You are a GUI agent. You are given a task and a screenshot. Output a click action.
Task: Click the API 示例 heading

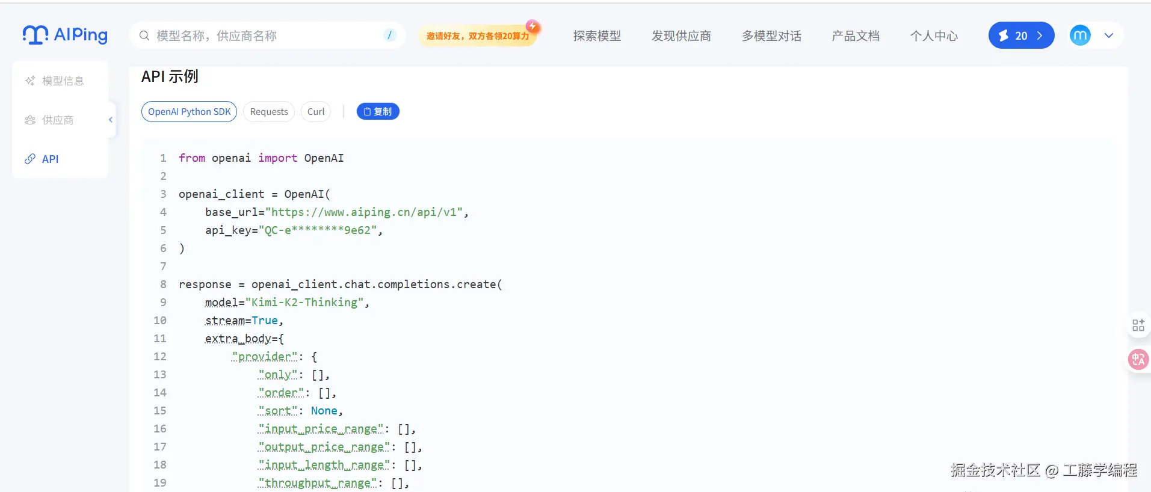tap(170, 76)
